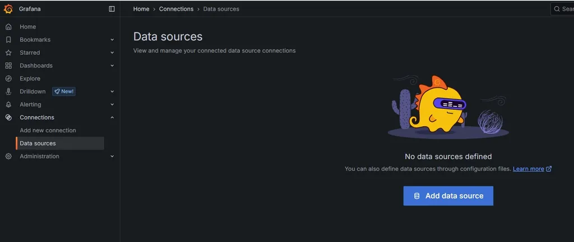The width and height of the screenshot is (574, 242).
Task: Click the database icon on Add data source
Action: pyautogui.click(x=416, y=196)
